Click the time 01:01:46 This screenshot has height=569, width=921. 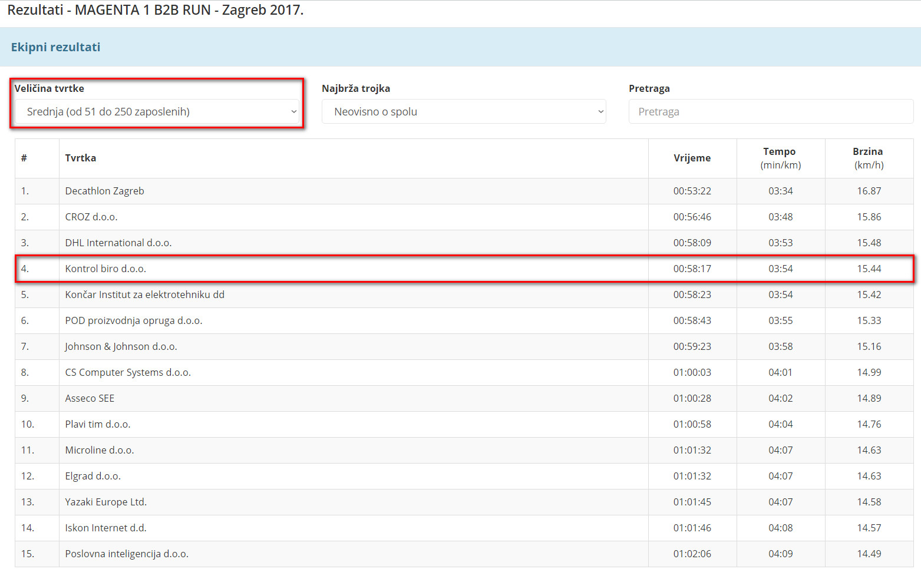click(692, 528)
